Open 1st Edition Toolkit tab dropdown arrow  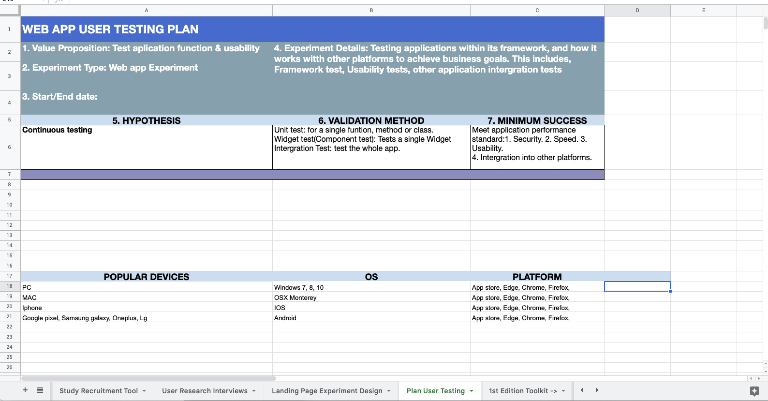coord(563,391)
